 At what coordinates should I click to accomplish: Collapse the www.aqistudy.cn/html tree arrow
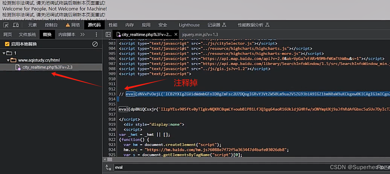pos(8,60)
